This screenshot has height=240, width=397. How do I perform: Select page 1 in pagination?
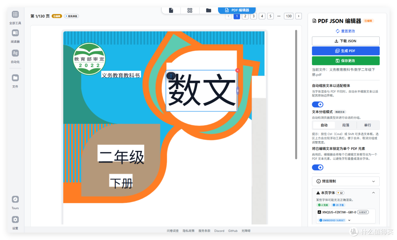[x=237, y=16]
